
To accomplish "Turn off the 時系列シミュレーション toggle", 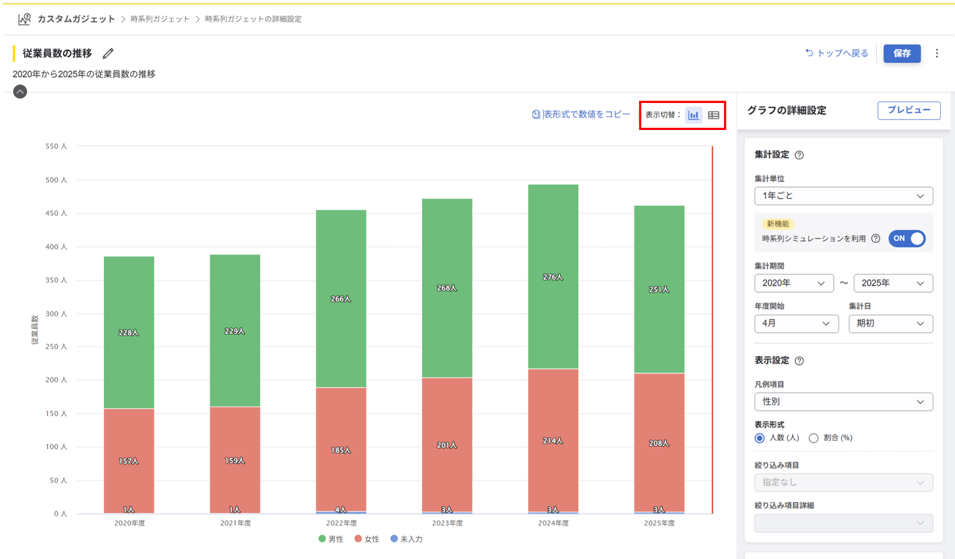I will click(x=906, y=238).
